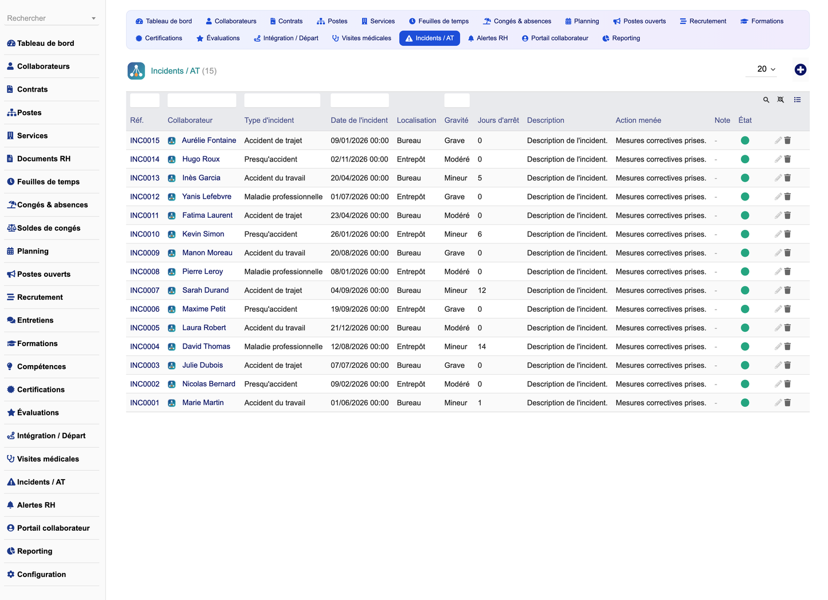828x600 pixels.
Task: Click the Gravité filter input field
Action: [x=457, y=100]
